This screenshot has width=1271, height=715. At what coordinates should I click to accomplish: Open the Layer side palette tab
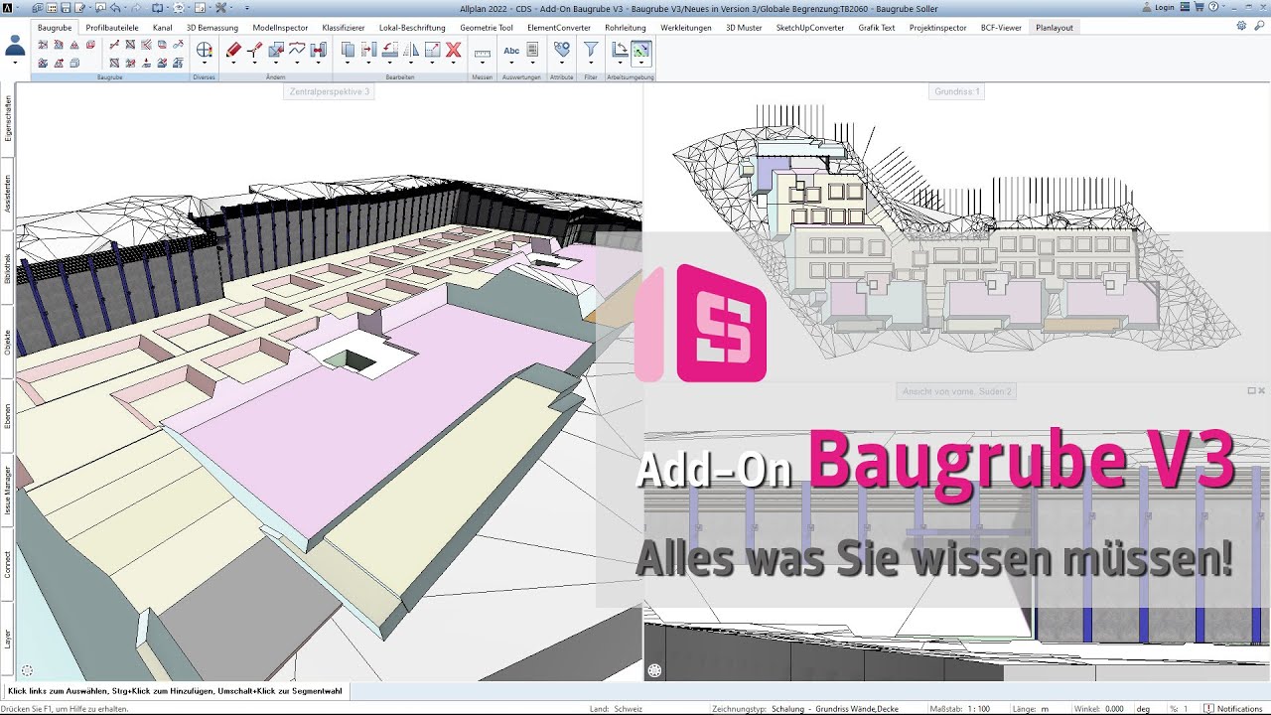click(x=8, y=639)
